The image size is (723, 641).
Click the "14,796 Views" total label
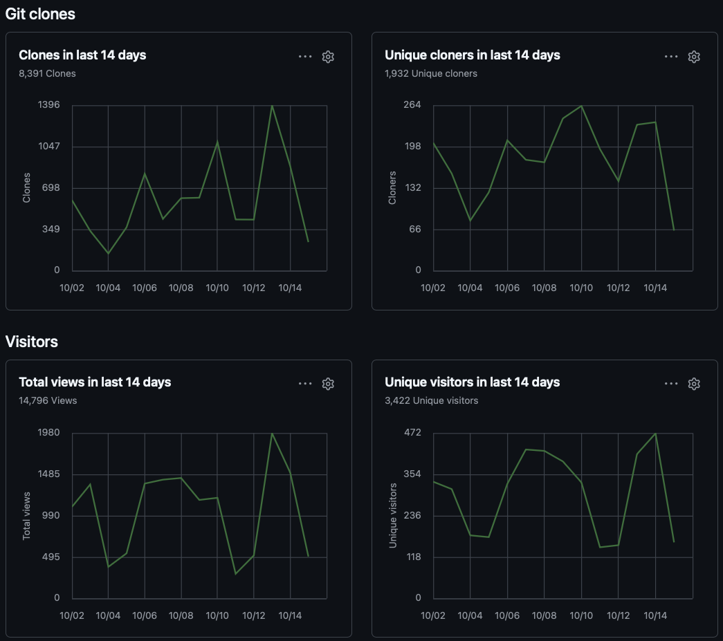pos(48,400)
